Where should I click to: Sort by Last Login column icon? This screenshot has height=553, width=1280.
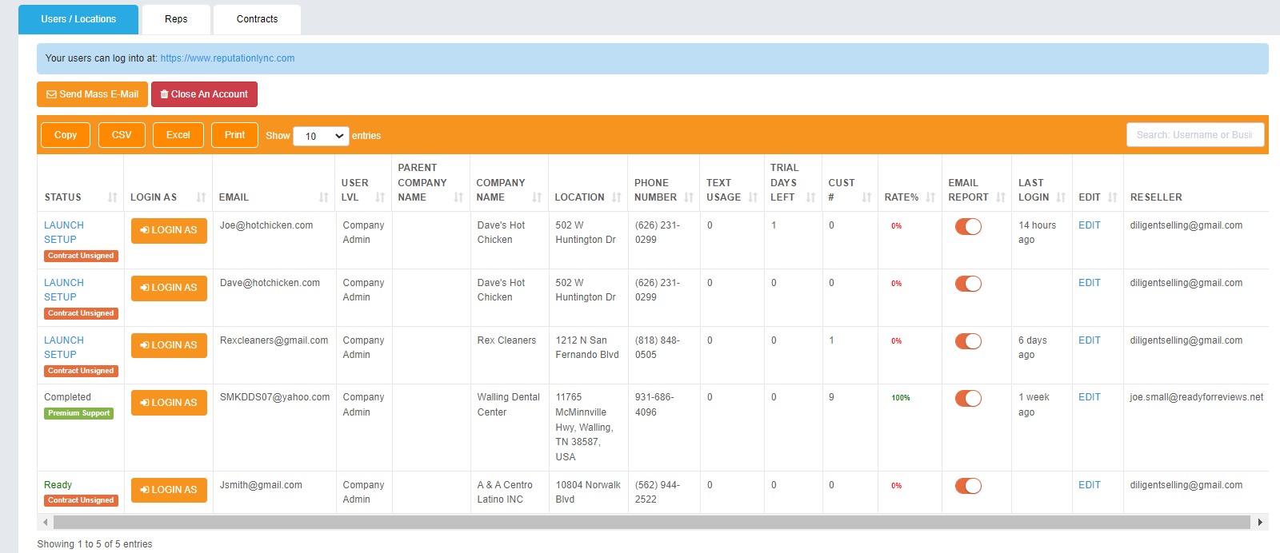(1061, 197)
